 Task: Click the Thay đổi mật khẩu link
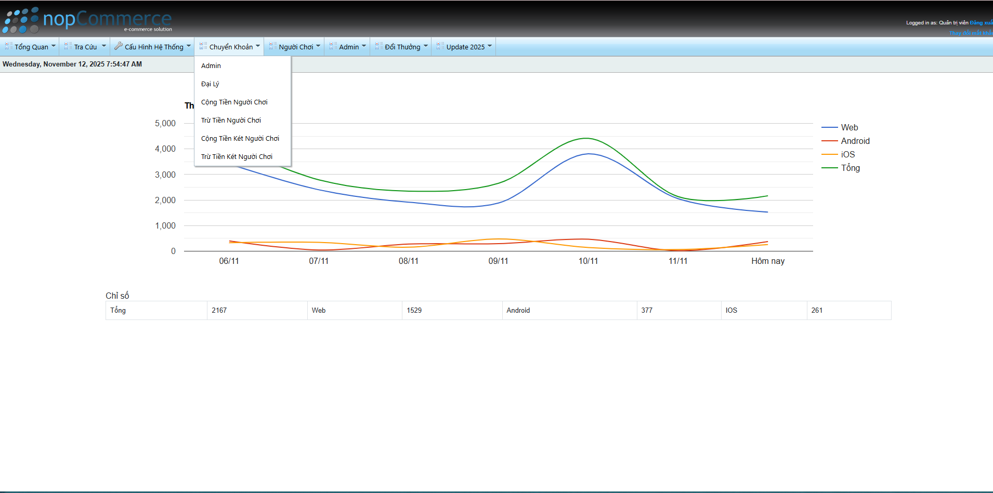click(x=970, y=33)
